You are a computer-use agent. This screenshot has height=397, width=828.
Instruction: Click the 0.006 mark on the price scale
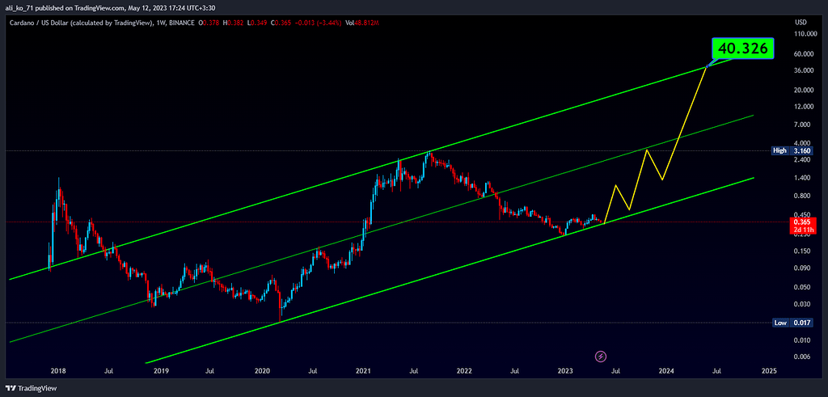[x=801, y=357]
